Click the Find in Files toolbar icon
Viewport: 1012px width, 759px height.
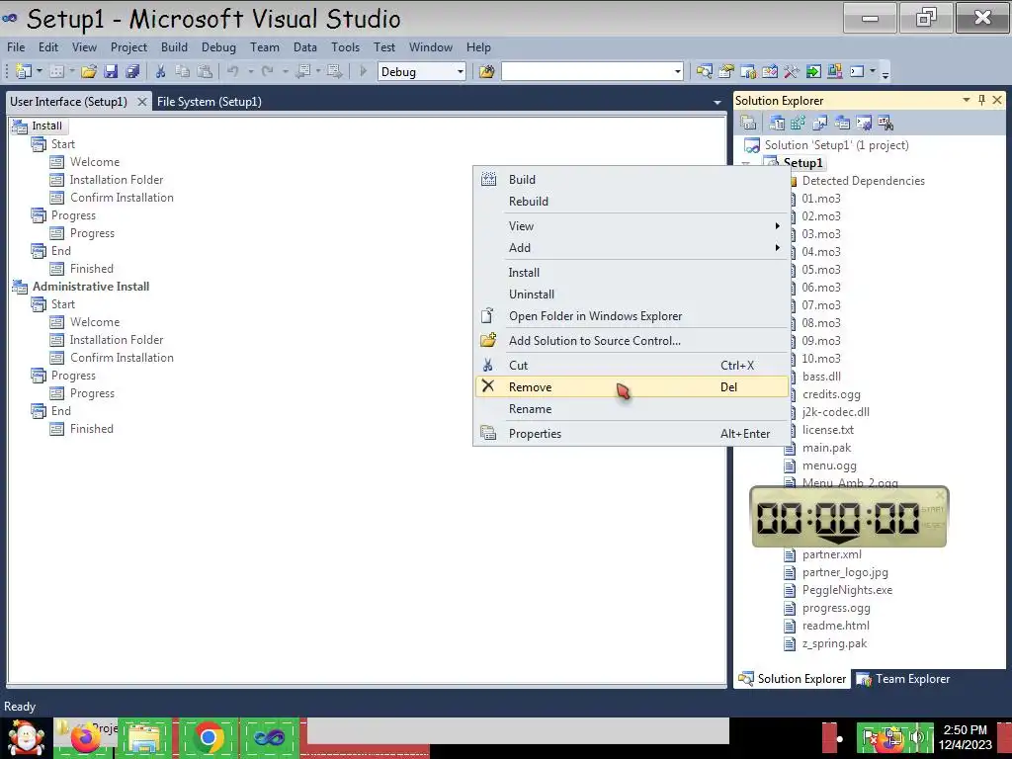(486, 71)
